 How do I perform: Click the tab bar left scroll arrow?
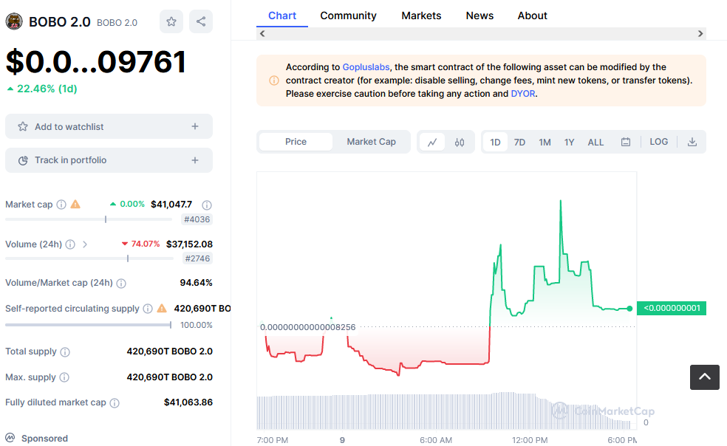coord(262,33)
